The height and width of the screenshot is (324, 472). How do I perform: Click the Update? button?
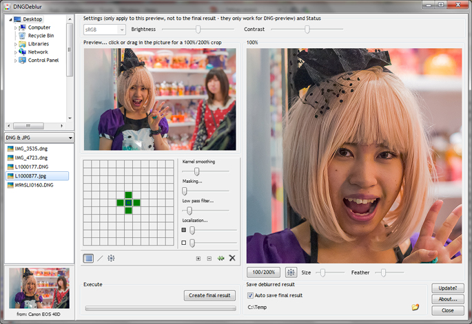[448, 288]
